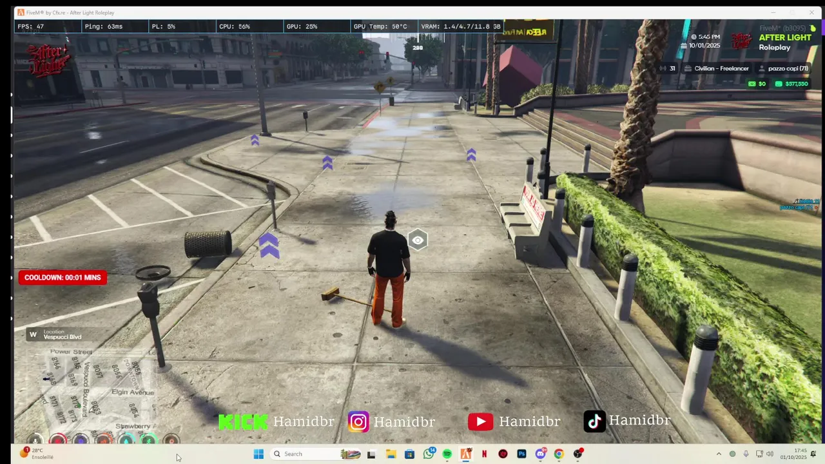Click the TikTok logo in the overlay
This screenshot has width=825, height=464.
click(x=594, y=421)
